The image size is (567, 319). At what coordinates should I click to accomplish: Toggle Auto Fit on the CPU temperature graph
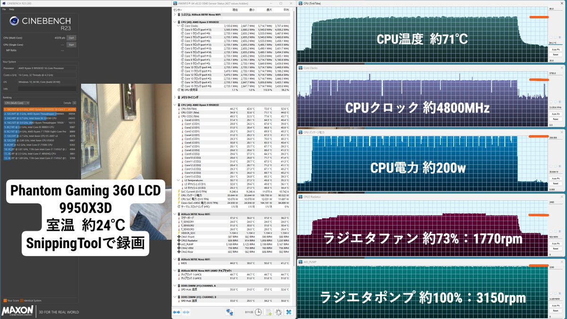pyautogui.click(x=556, y=51)
